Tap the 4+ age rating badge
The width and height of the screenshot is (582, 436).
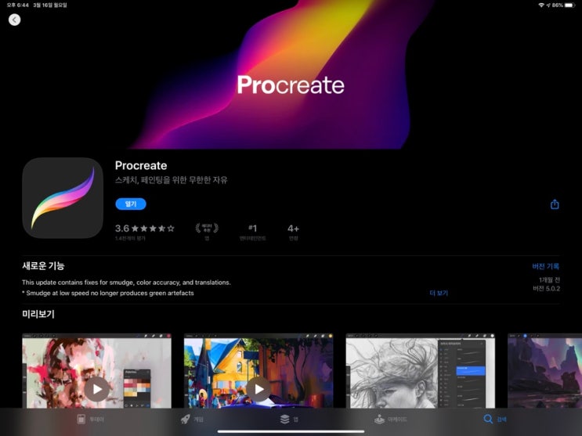pos(293,232)
